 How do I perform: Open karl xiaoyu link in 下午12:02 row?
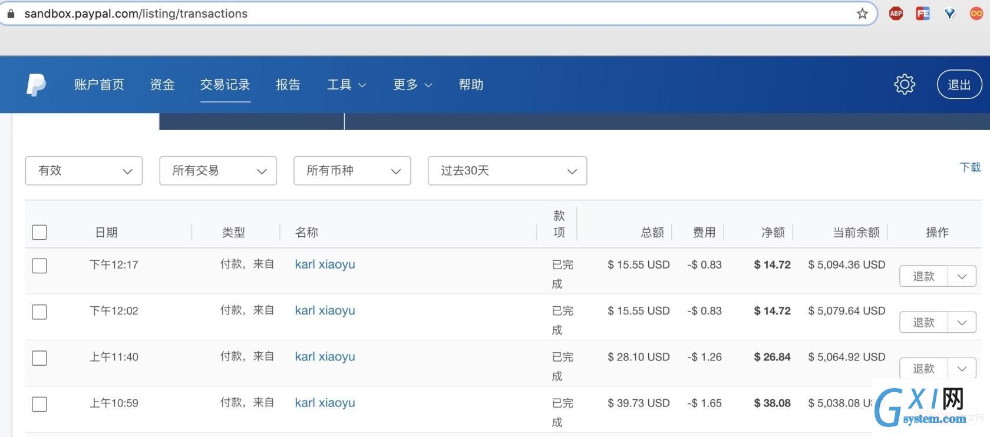(325, 310)
